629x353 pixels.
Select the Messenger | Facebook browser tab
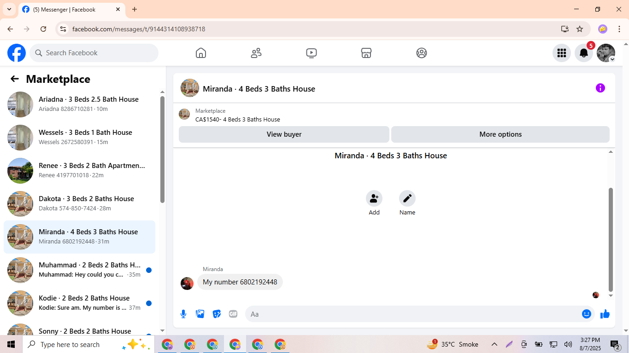tap(71, 10)
